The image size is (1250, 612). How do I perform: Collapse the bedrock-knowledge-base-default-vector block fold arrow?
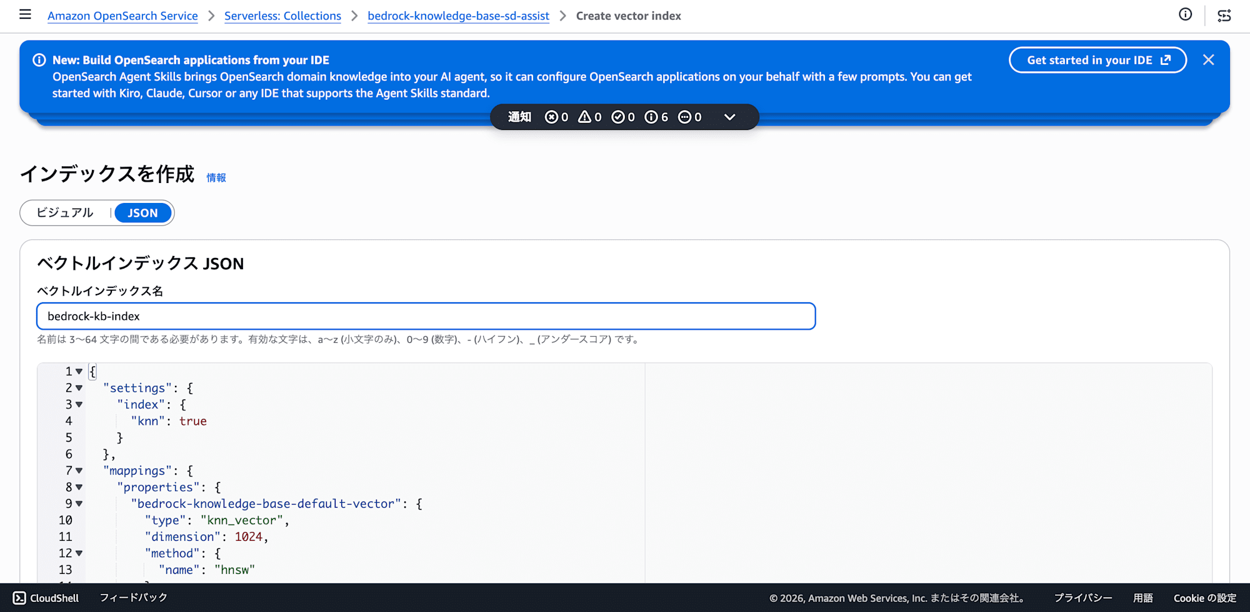pos(79,504)
